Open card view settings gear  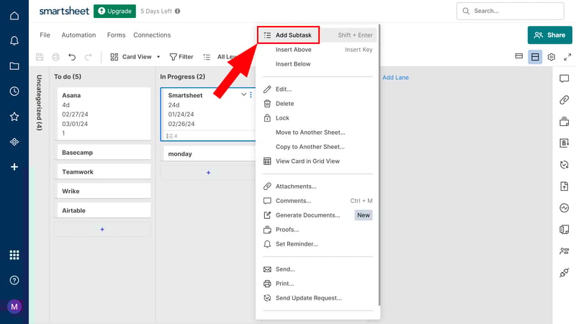pyautogui.click(x=551, y=57)
